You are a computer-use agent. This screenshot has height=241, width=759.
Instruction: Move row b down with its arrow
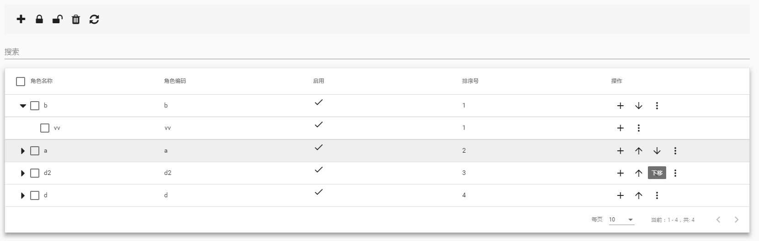[639, 106]
